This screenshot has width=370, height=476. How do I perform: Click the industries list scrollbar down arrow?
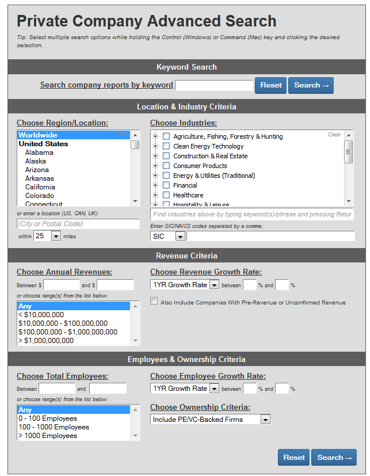[x=348, y=201]
